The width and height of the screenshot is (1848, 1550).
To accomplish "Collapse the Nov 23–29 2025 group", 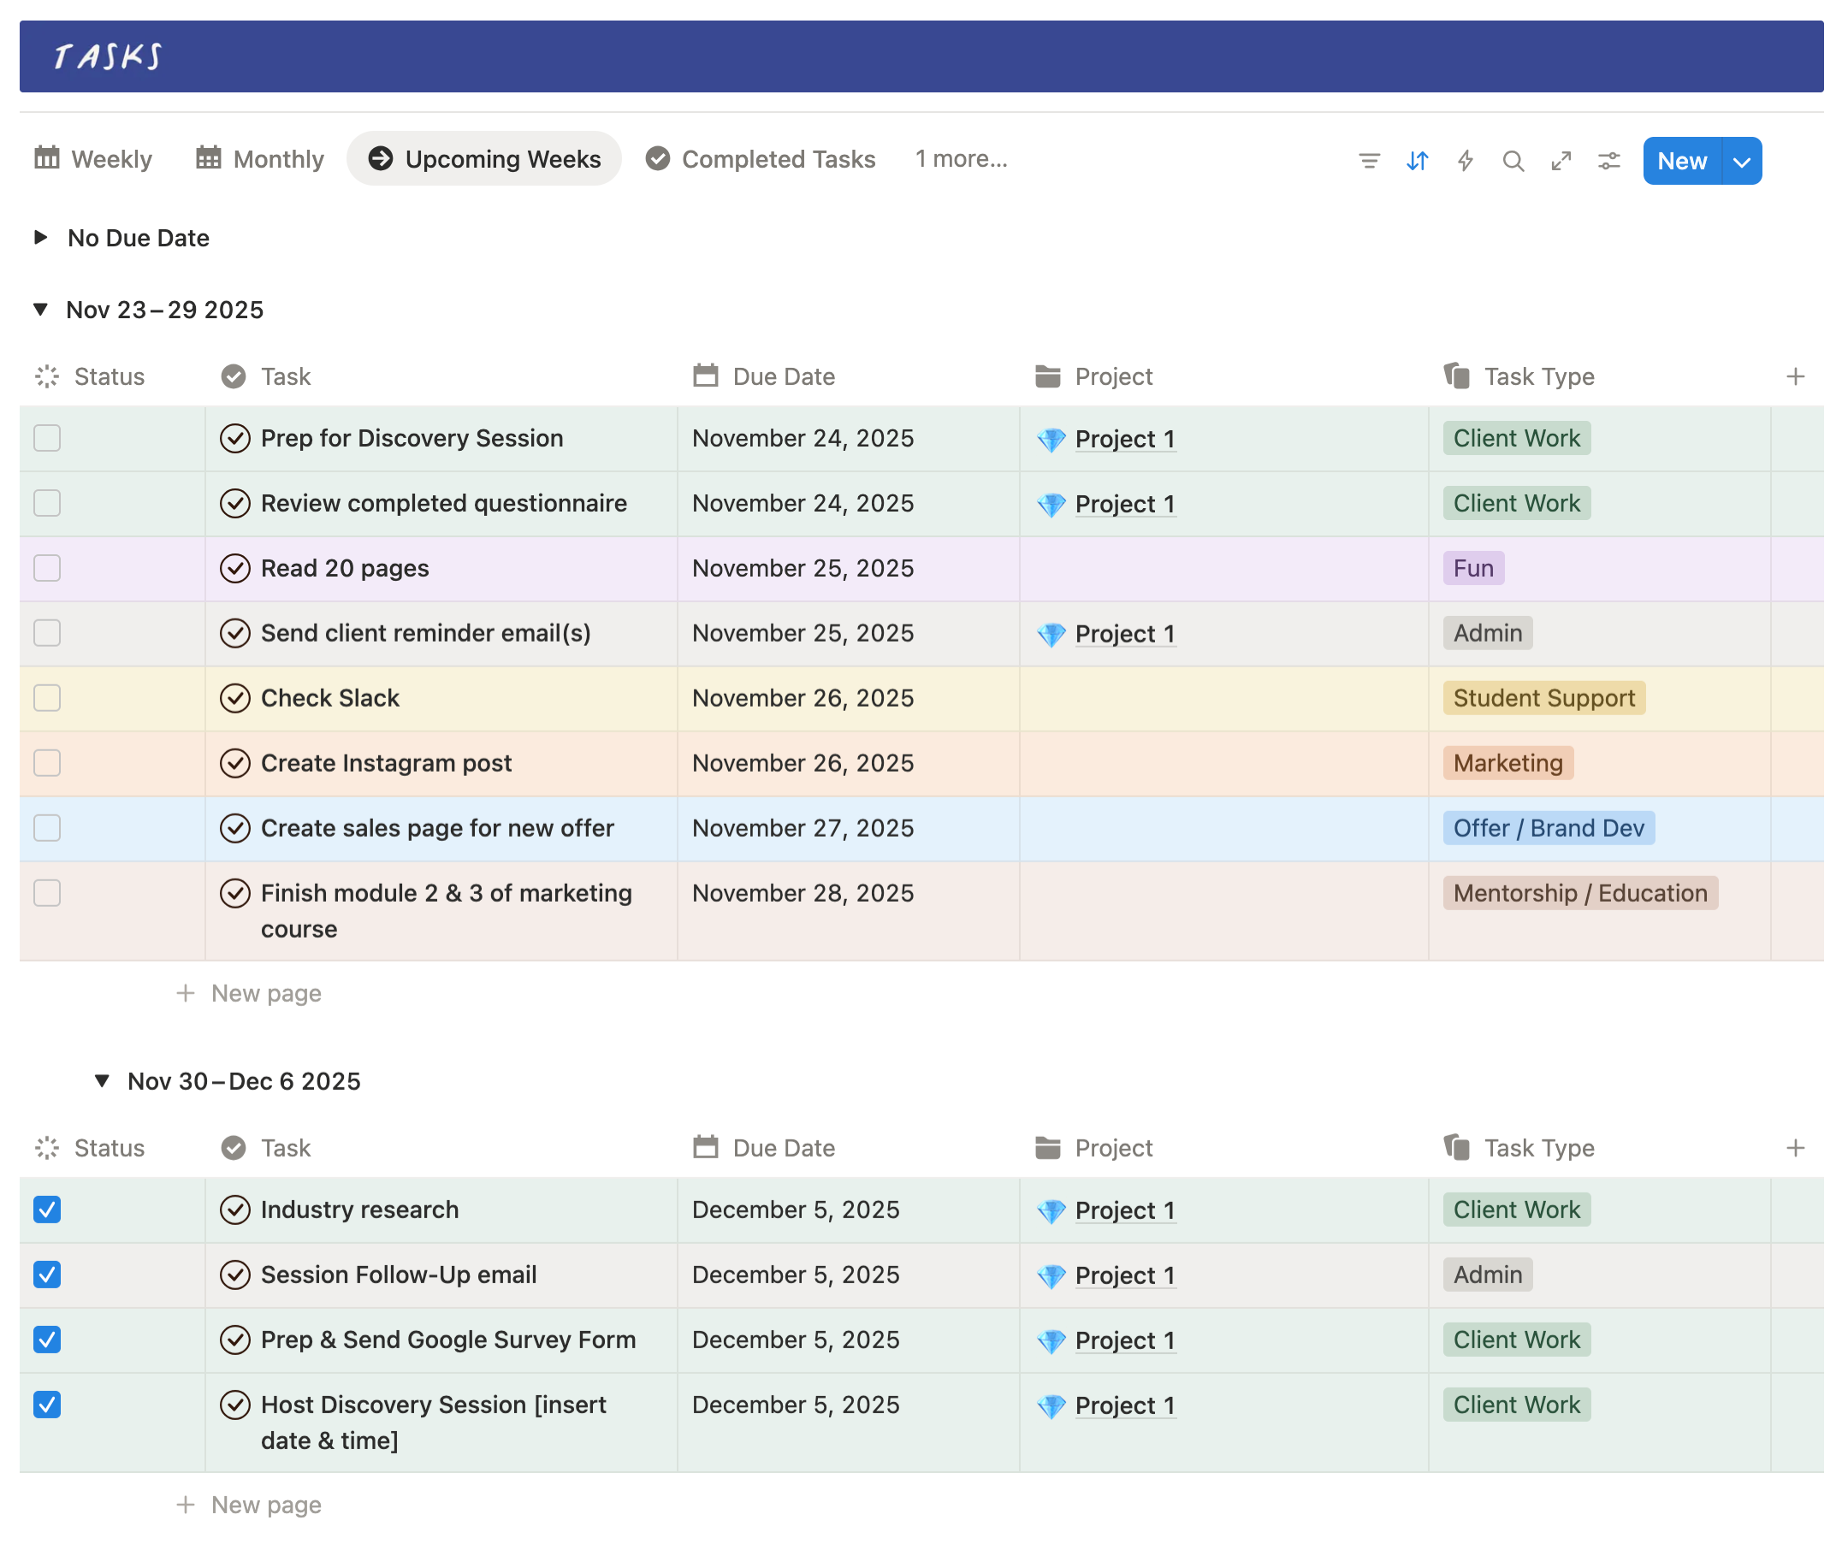I will (x=40, y=310).
